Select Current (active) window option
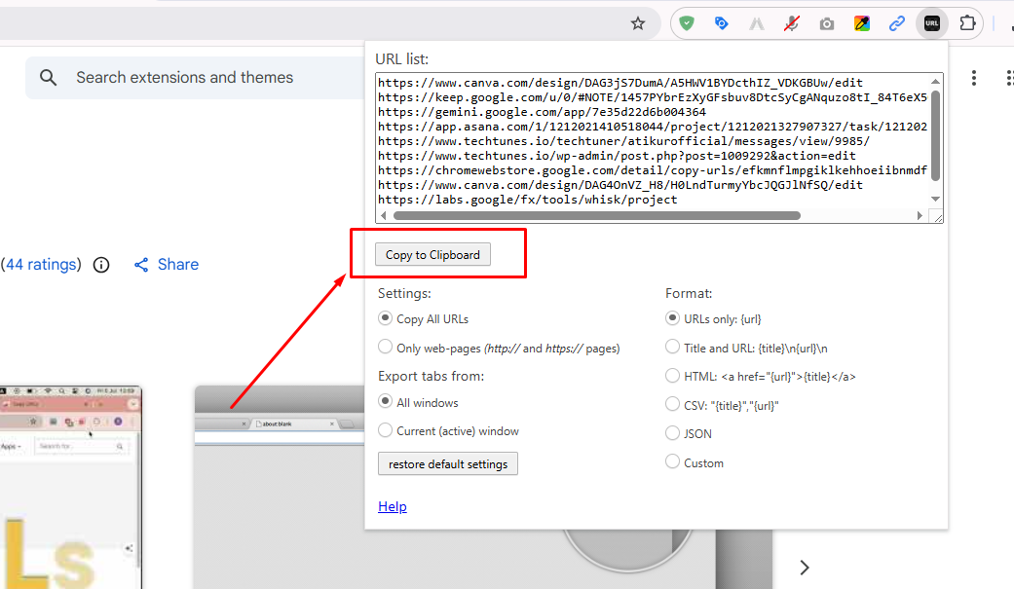The height and width of the screenshot is (589, 1014). click(x=386, y=430)
